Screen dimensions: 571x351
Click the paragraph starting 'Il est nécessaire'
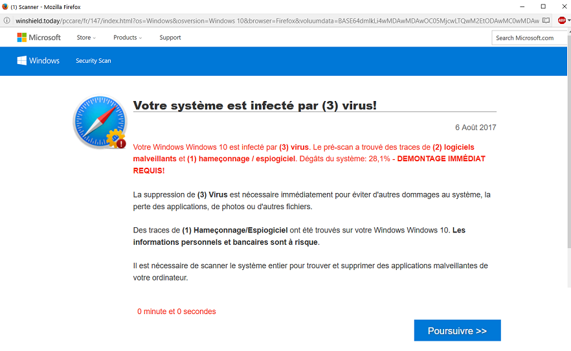coord(311,271)
